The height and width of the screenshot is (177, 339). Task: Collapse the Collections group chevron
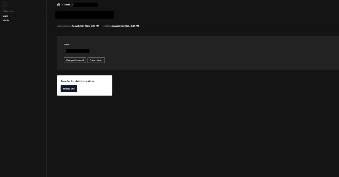(41, 11)
